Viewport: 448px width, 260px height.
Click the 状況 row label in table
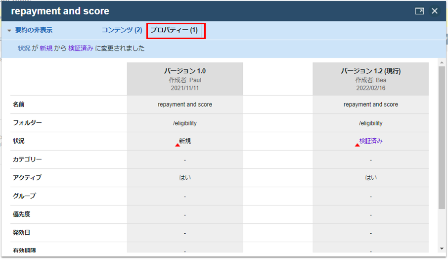[19, 141]
